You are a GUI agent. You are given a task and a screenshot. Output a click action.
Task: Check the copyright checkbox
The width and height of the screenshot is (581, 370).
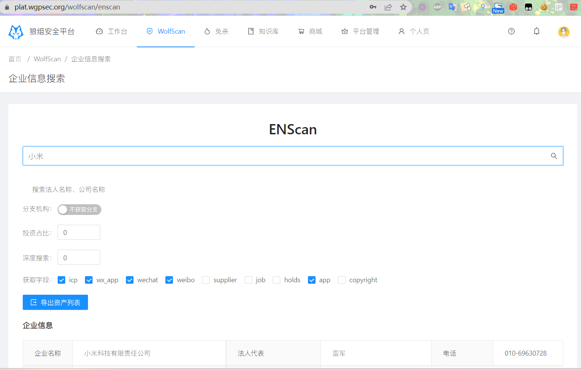pos(342,280)
